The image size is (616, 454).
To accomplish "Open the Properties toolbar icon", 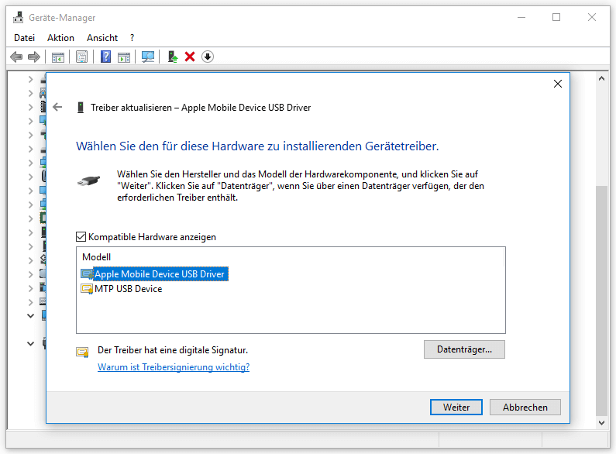I will (x=81, y=57).
